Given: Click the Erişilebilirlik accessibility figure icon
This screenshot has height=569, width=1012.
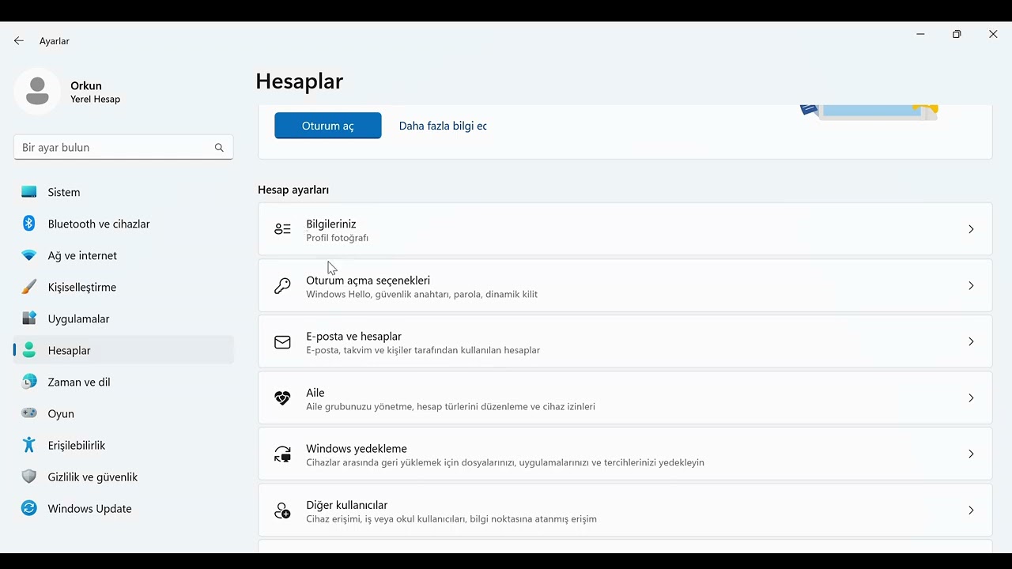Looking at the screenshot, I should (x=29, y=445).
